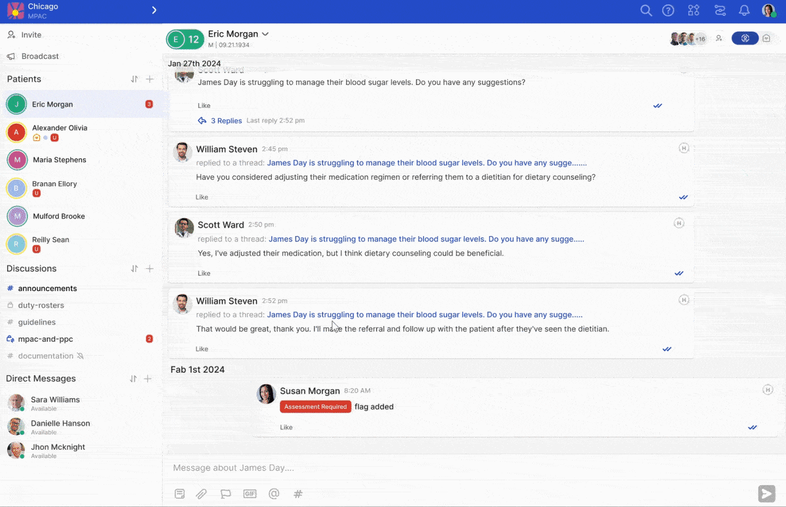This screenshot has width=786, height=507.
Task: Toggle the blue patient profile pill button
Action: click(x=745, y=38)
